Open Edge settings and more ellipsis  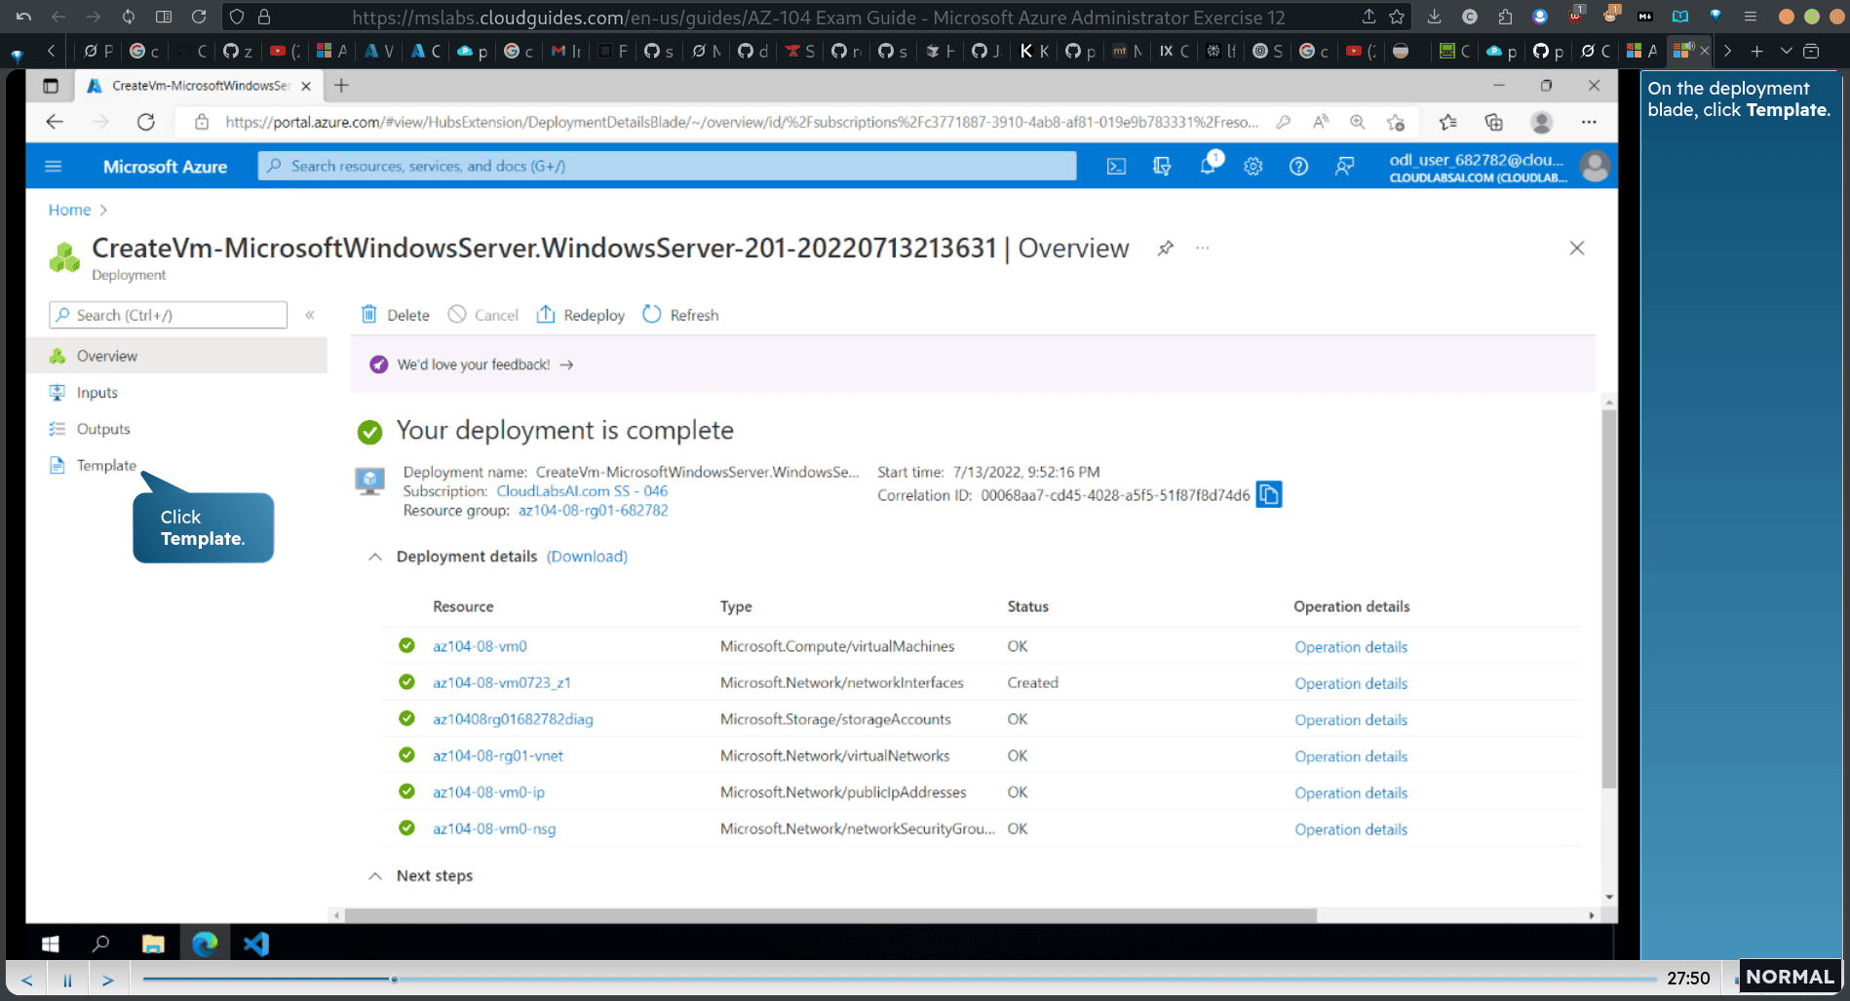(1589, 122)
